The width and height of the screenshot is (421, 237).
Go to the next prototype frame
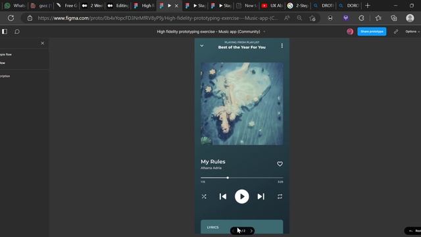coord(251,231)
